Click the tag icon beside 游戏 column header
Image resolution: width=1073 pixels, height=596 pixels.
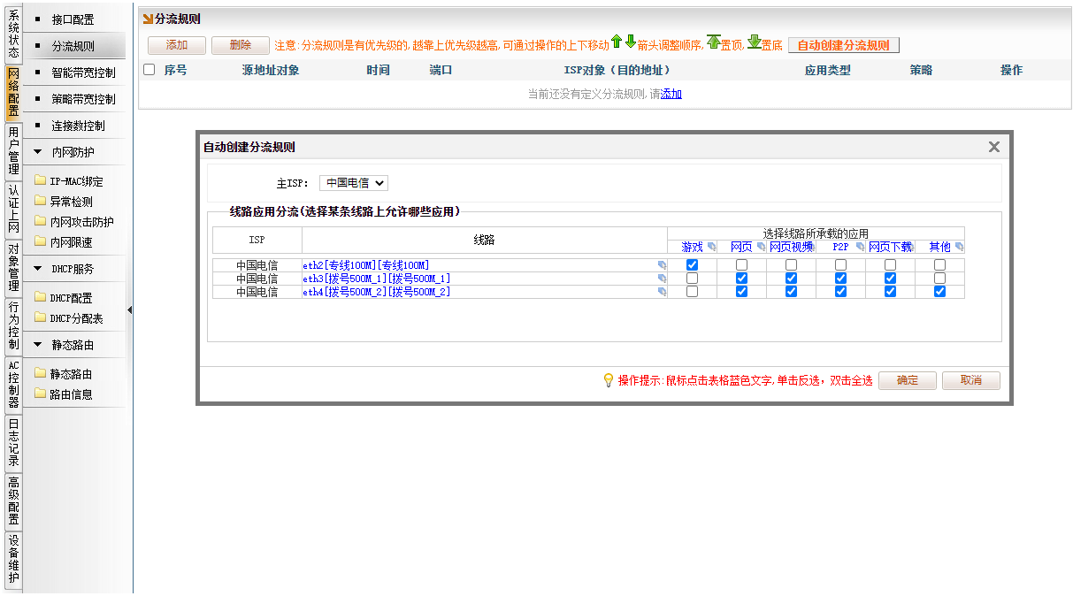pos(711,248)
